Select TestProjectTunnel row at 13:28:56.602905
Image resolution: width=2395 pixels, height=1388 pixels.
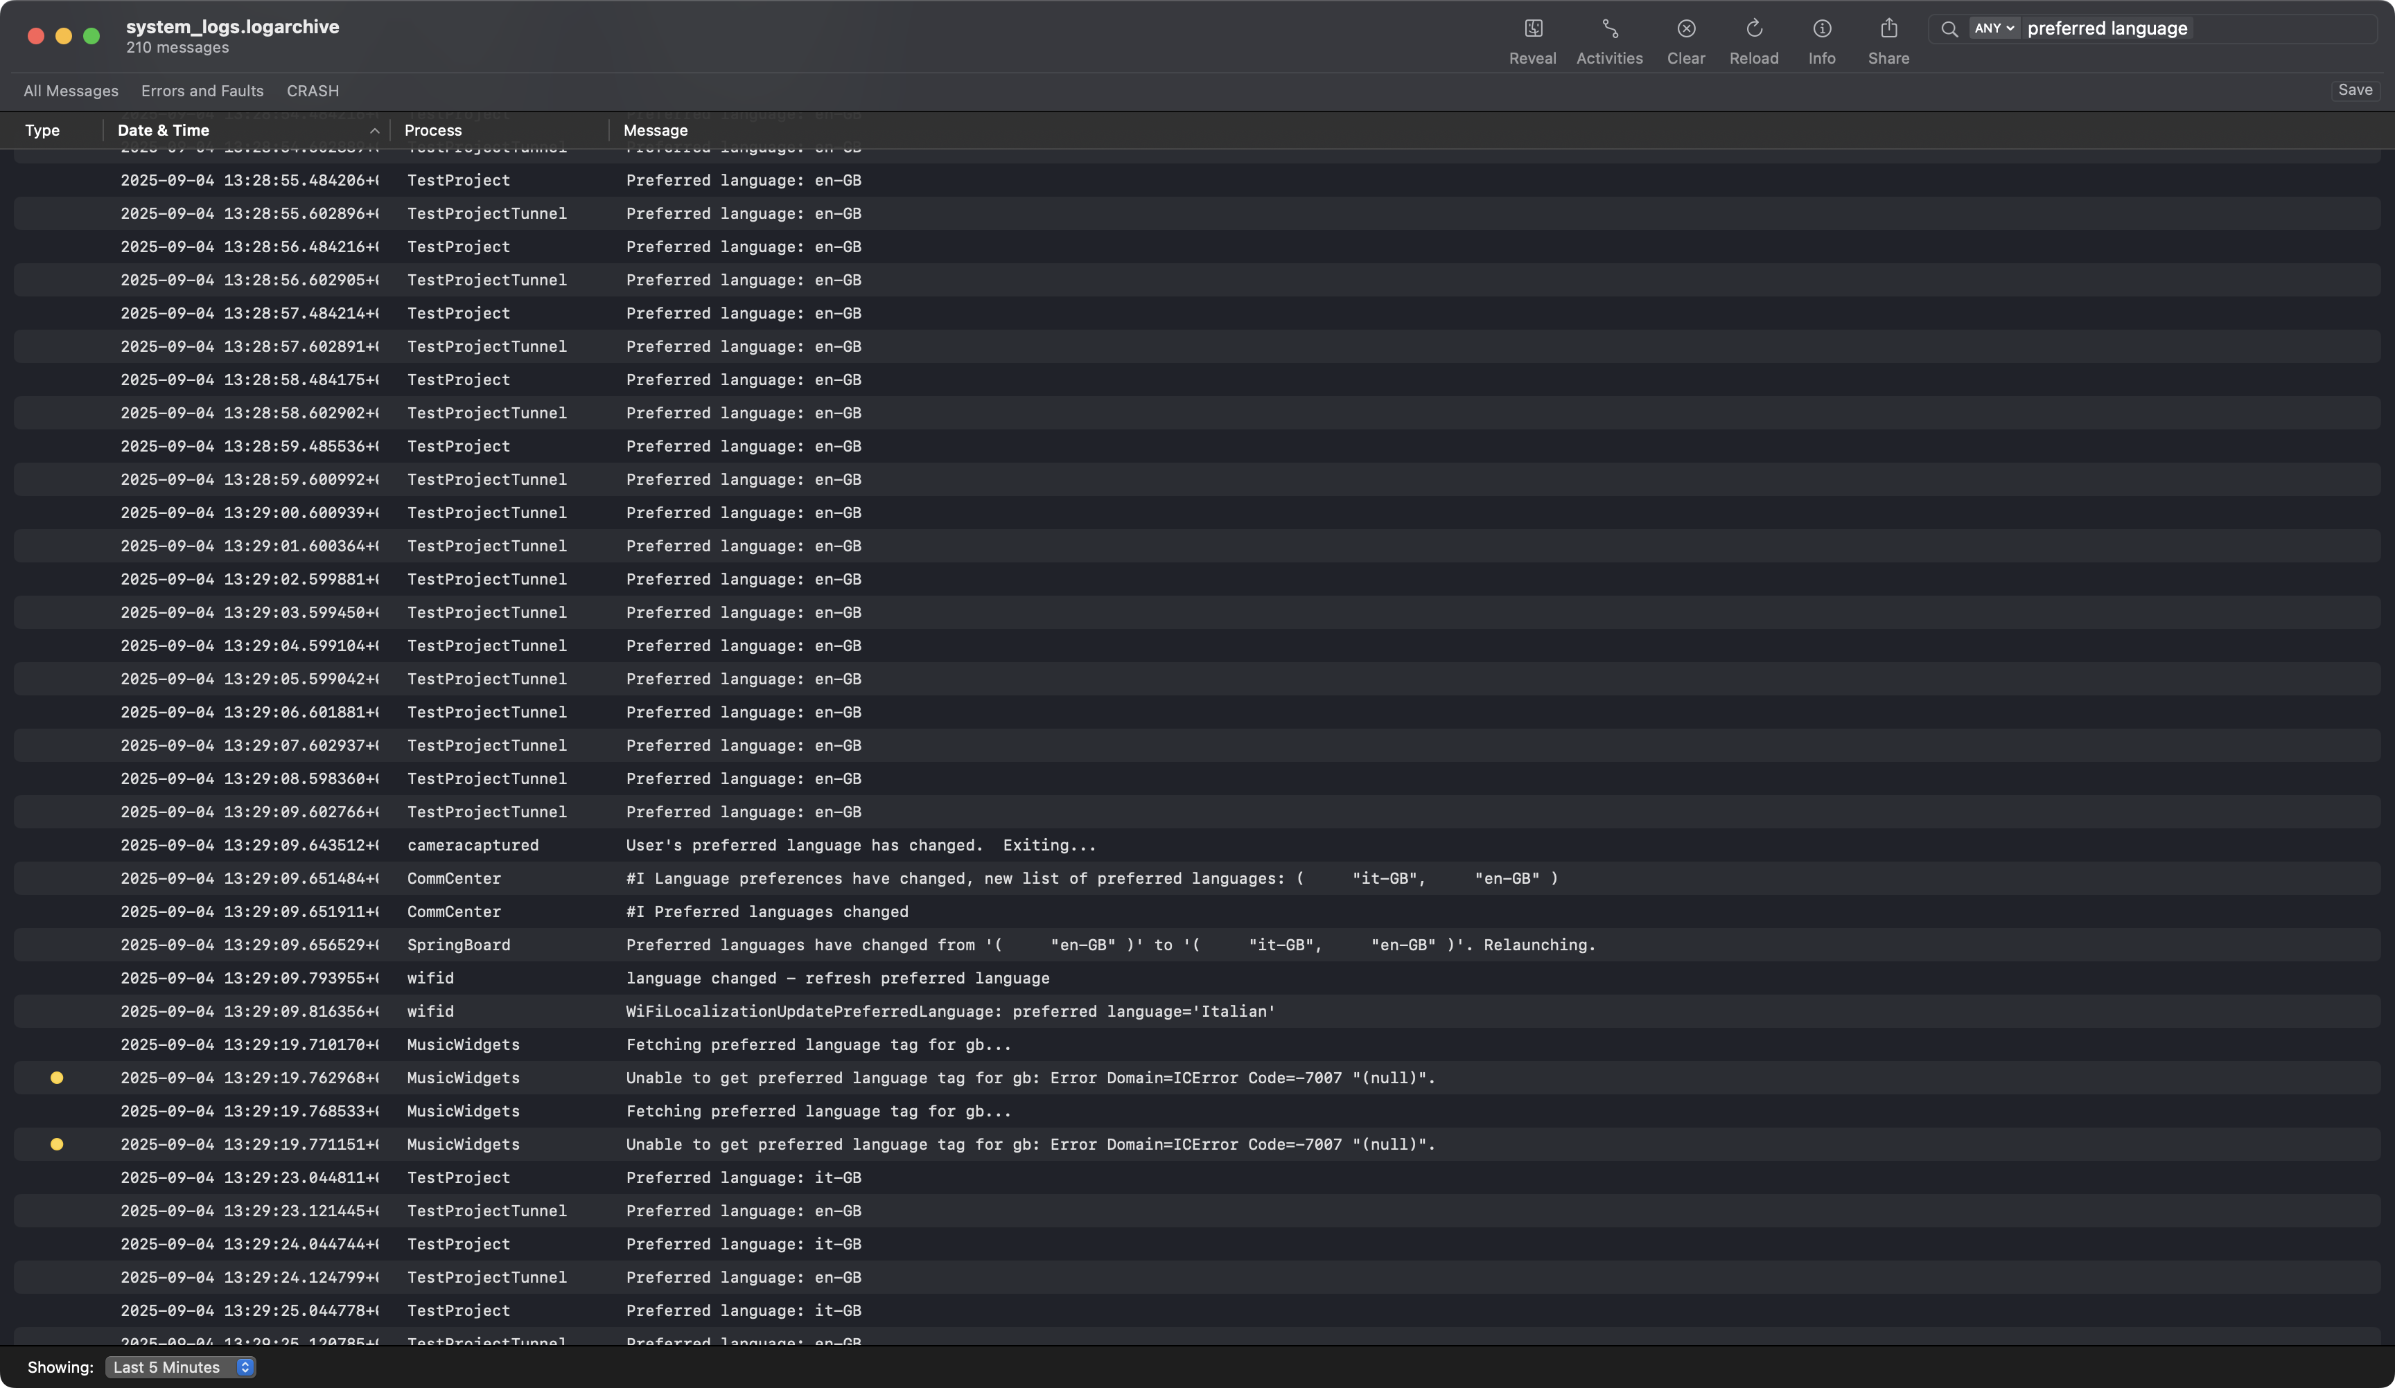pyautogui.click(x=1197, y=279)
